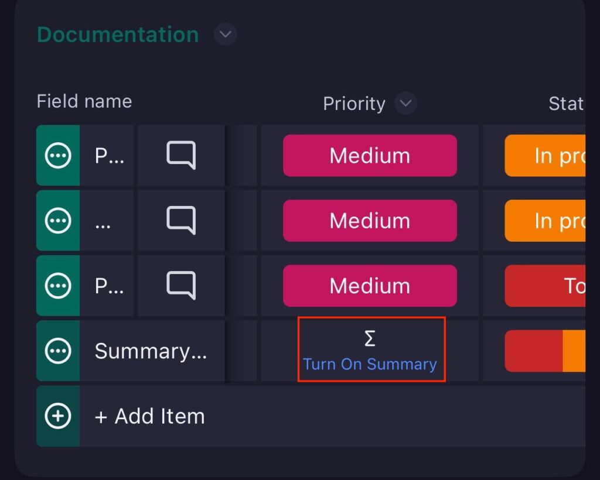Click the Sigma summary icon
The image size is (600, 480).
[371, 338]
